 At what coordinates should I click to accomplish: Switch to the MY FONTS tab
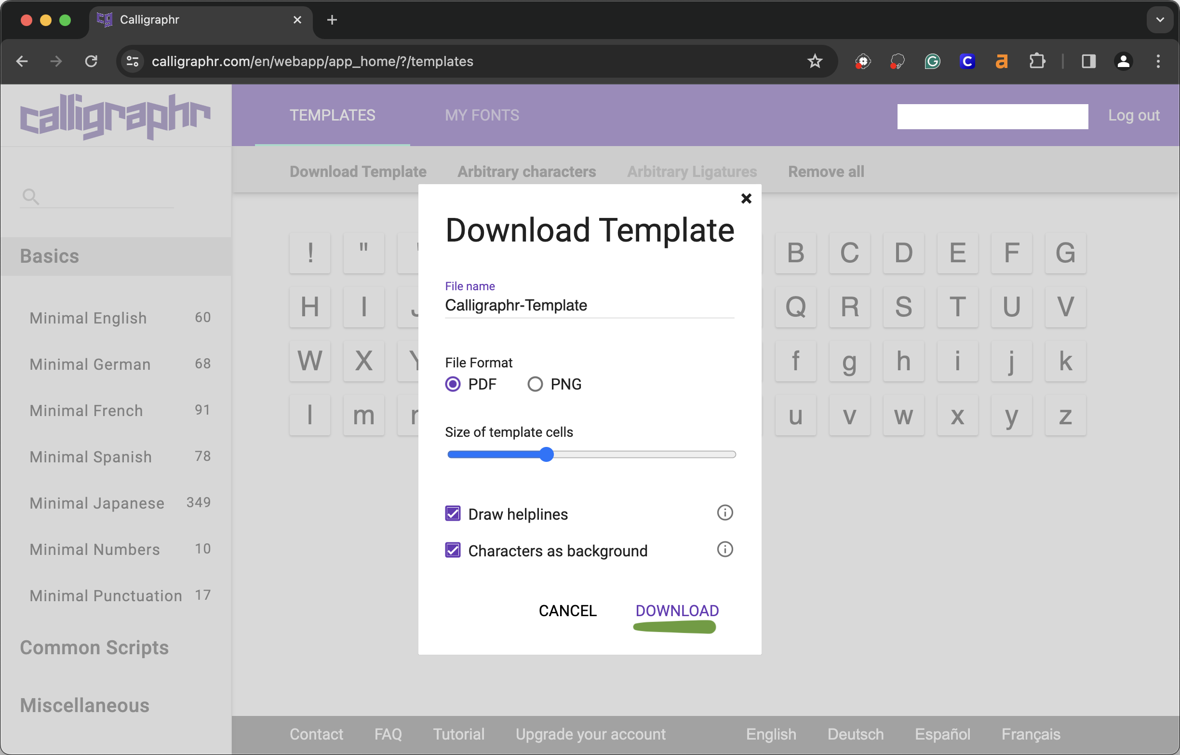tap(482, 115)
